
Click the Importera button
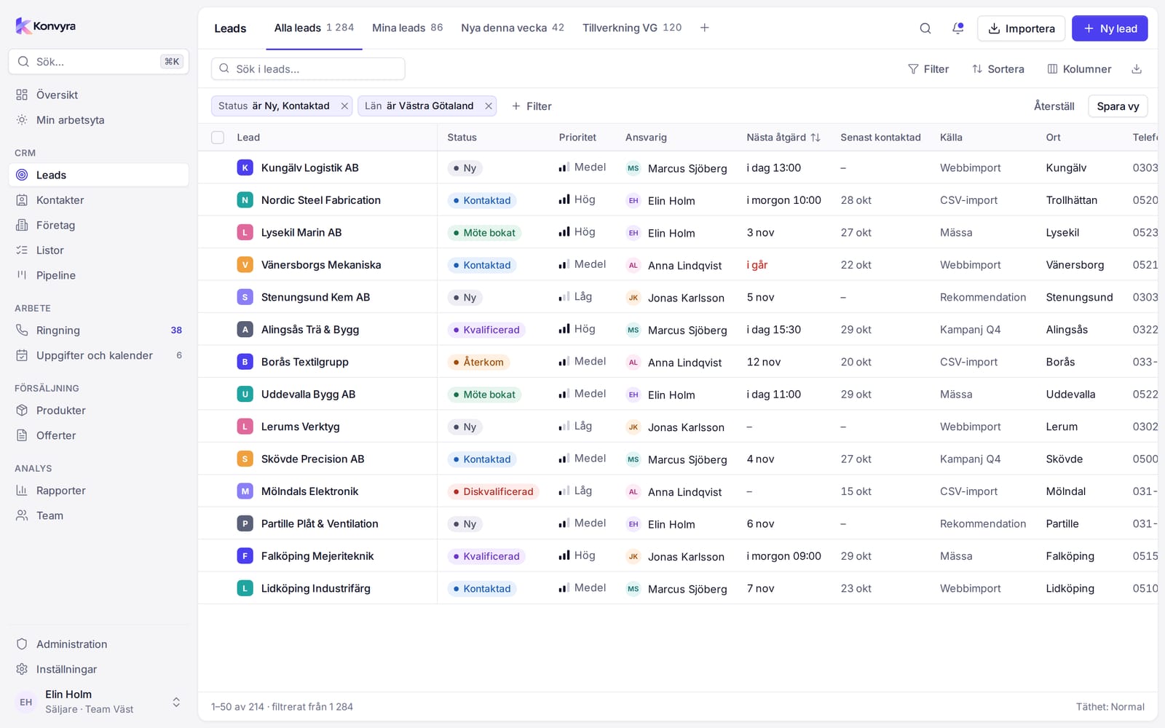click(1021, 28)
